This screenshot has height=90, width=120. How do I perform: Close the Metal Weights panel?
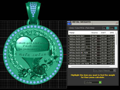117,23
